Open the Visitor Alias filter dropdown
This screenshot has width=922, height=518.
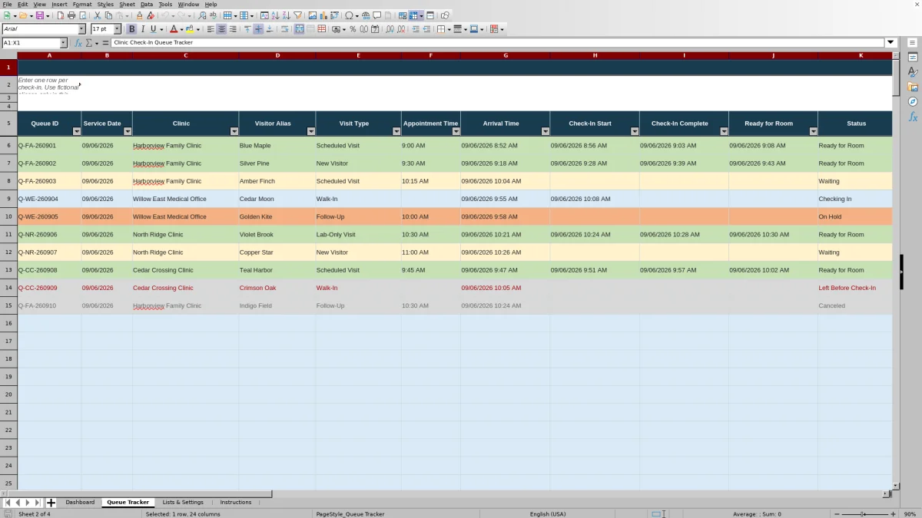(x=311, y=131)
